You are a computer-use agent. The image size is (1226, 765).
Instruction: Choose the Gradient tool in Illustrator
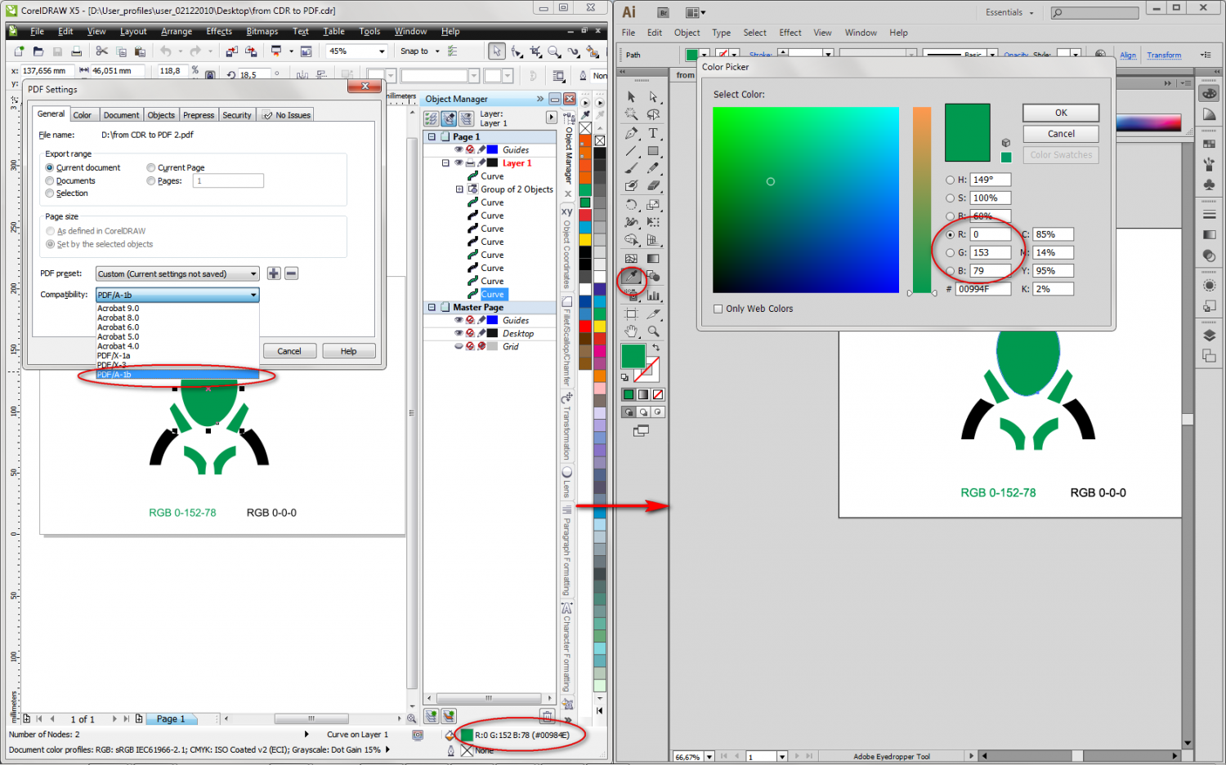pos(653,259)
